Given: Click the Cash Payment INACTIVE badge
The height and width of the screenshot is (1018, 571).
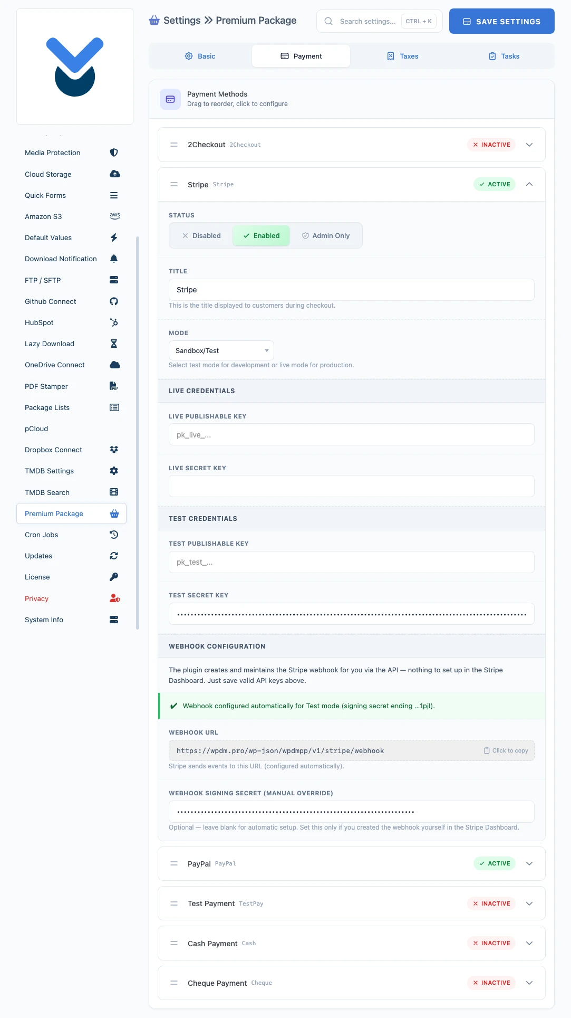Looking at the screenshot, I should 491,943.
